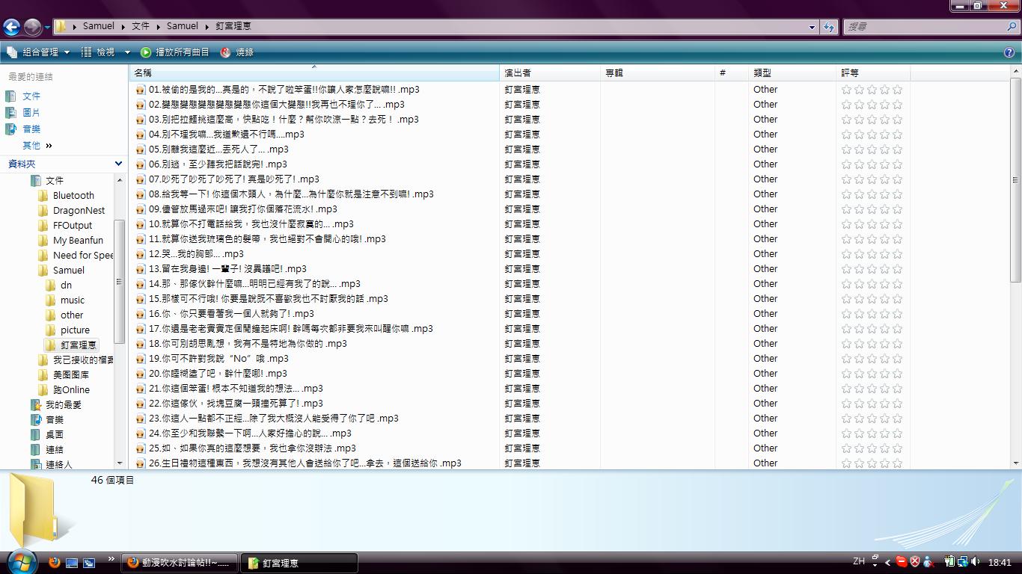The width and height of the screenshot is (1022, 574).
Task: Sort by the 類型 column header
Action: tap(792, 73)
